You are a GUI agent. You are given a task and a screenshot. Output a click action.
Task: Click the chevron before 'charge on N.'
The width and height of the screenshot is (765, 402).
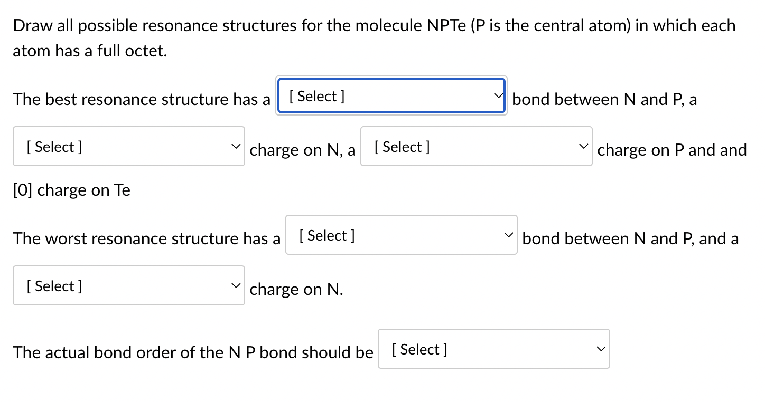(x=236, y=286)
